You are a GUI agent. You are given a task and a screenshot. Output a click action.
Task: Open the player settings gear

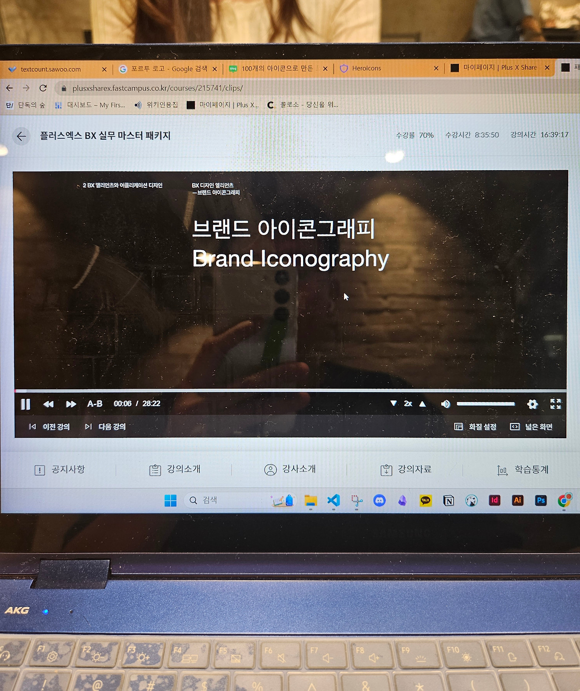tap(532, 404)
